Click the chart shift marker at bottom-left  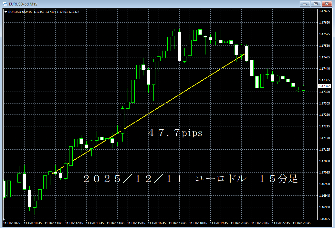coord(4,219)
